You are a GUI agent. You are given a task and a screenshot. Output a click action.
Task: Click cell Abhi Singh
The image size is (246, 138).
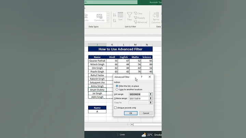(x=97, y=97)
